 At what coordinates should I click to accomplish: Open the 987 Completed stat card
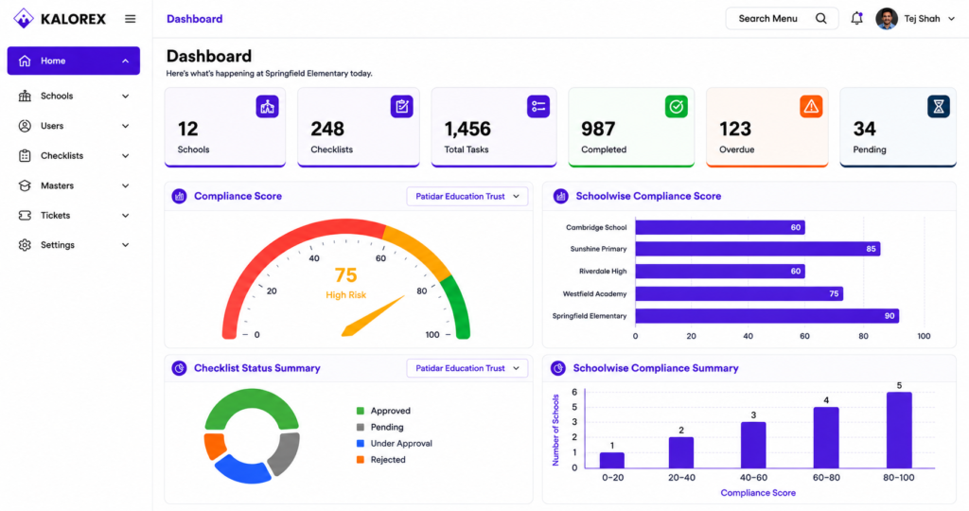point(631,128)
